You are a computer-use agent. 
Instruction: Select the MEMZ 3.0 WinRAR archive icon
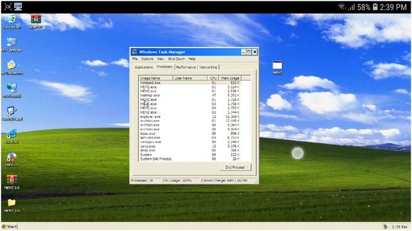[x=12, y=182]
